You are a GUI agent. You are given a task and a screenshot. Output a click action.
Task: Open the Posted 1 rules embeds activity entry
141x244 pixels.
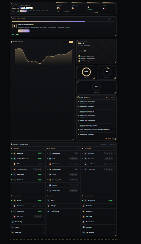[97, 130]
